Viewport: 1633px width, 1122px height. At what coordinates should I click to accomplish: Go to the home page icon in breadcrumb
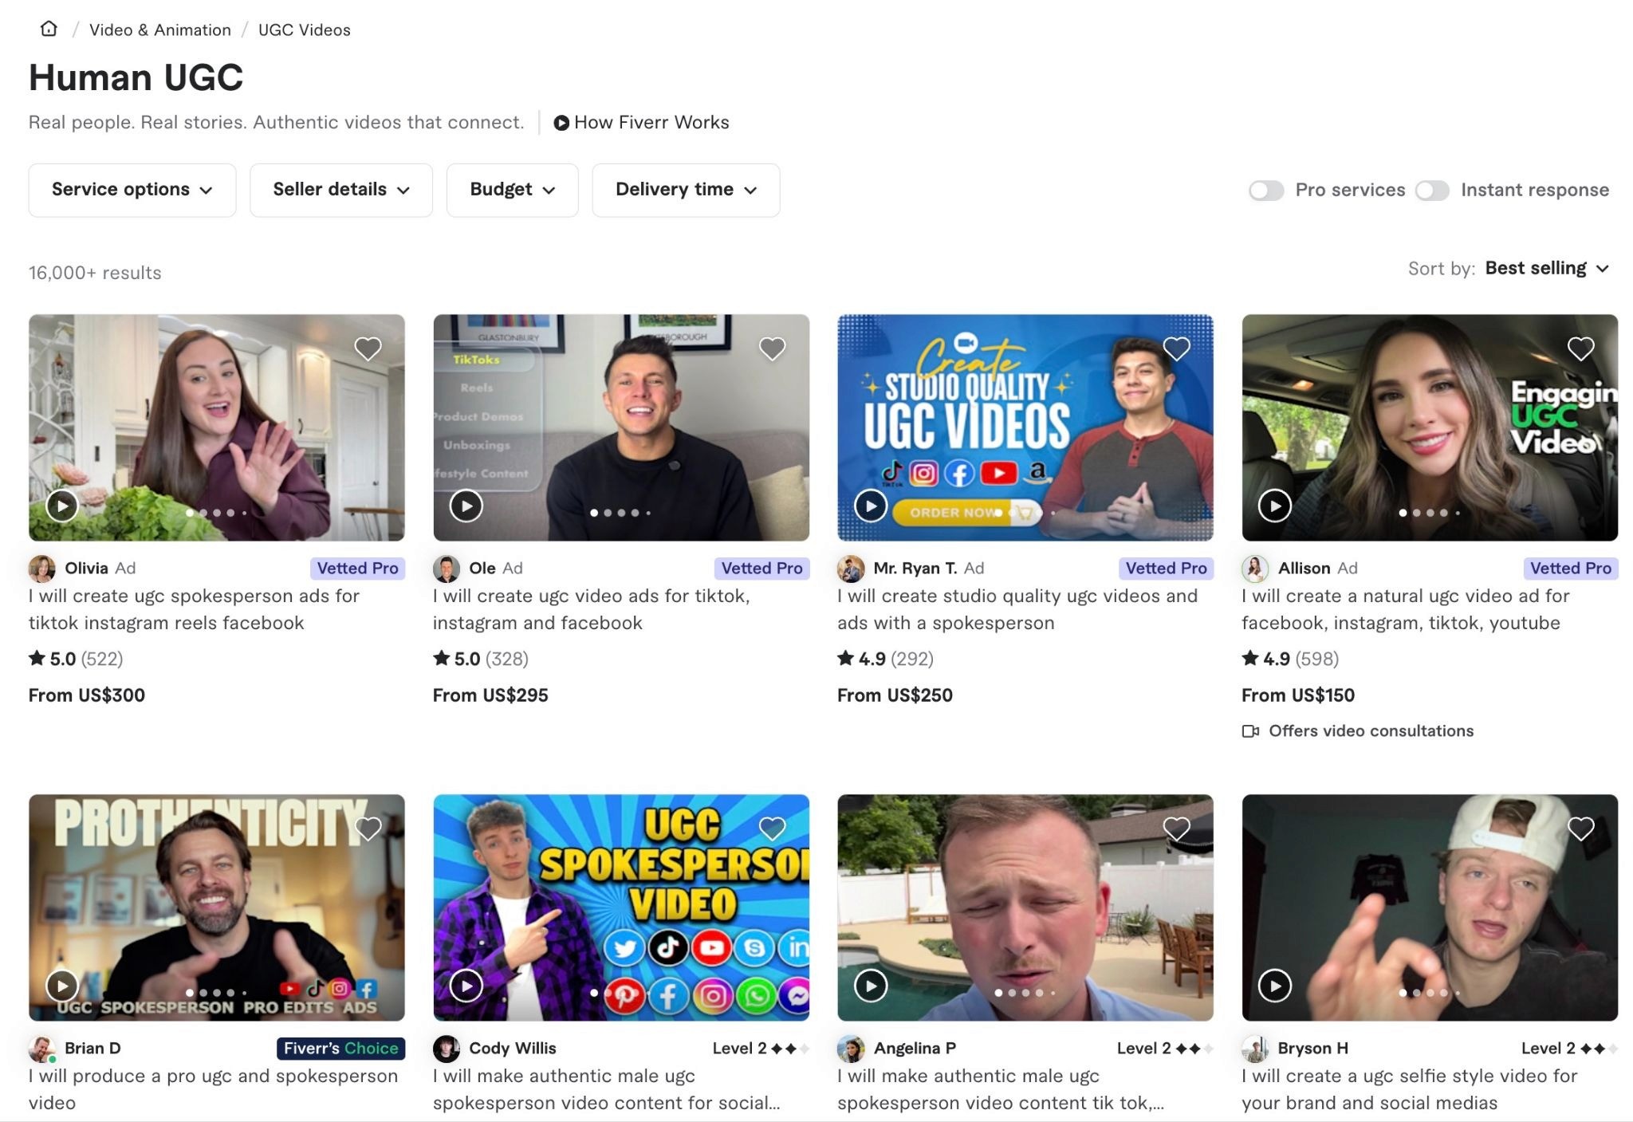pyautogui.click(x=49, y=30)
